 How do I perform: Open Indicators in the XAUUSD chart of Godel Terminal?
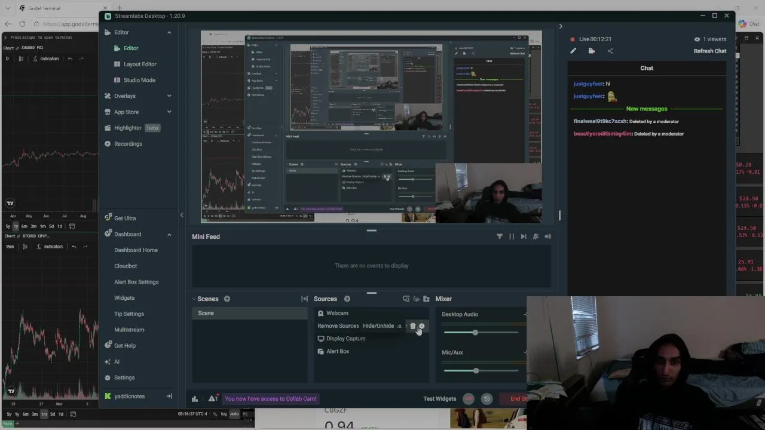[x=46, y=59]
